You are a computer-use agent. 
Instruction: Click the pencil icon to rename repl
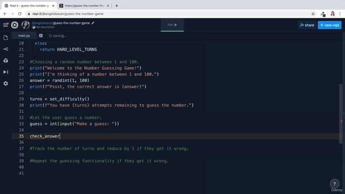coord(93,23)
